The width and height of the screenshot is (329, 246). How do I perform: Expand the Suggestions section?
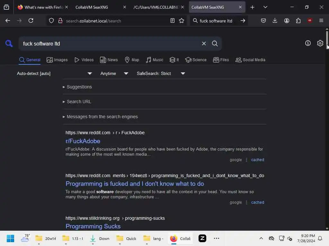pyautogui.click(x=77, y=87)
